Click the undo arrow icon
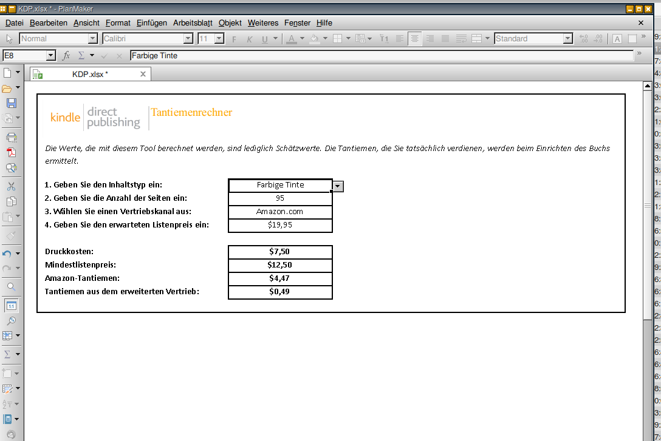Screen dimensions: 661x441 7,254
